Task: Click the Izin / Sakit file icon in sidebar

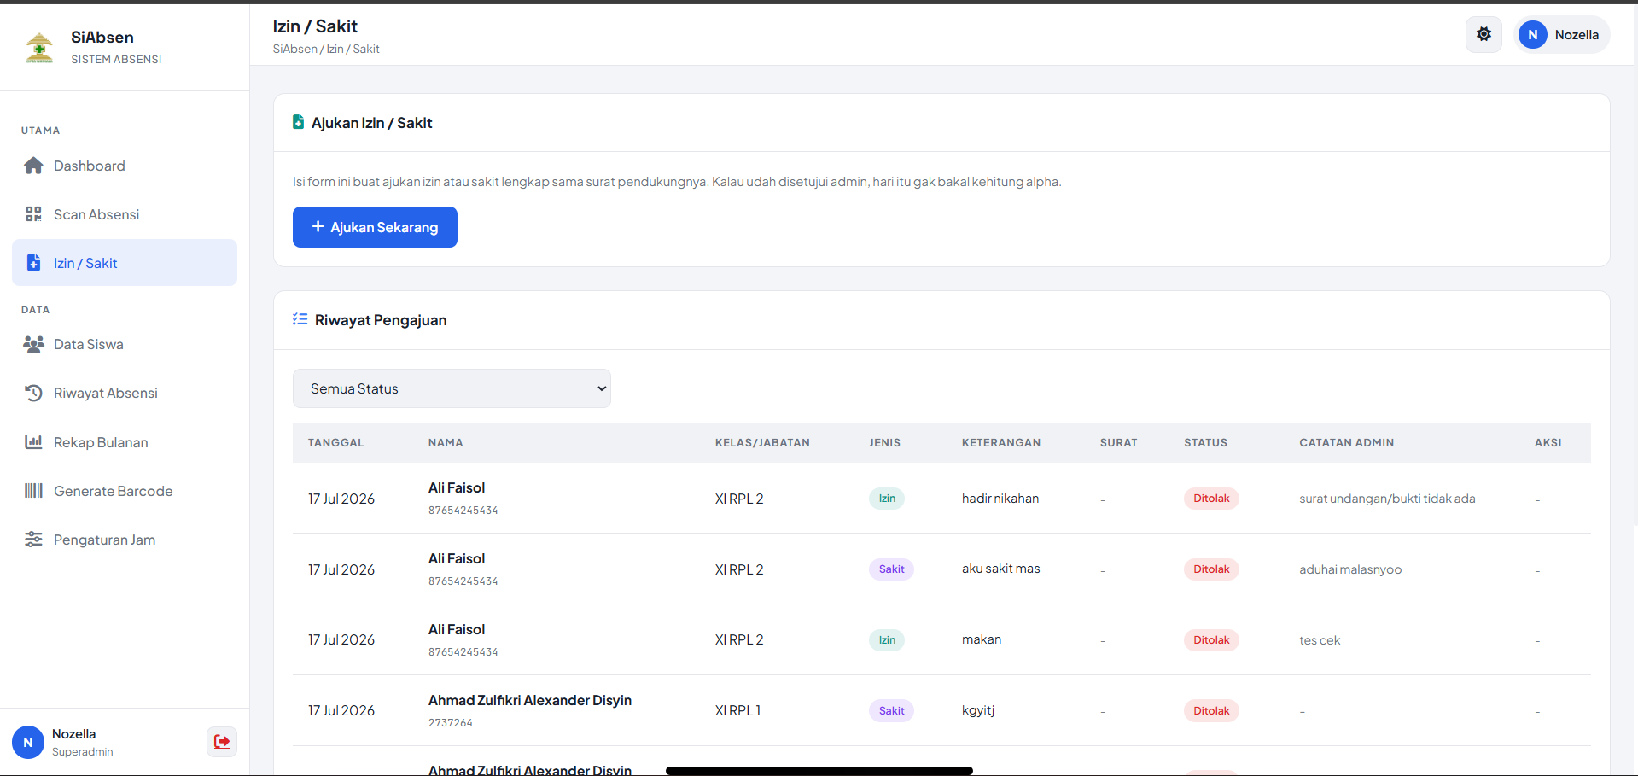Action: coord(33,263)
